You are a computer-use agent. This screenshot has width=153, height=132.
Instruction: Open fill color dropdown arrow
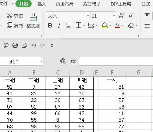coord(110,25)
